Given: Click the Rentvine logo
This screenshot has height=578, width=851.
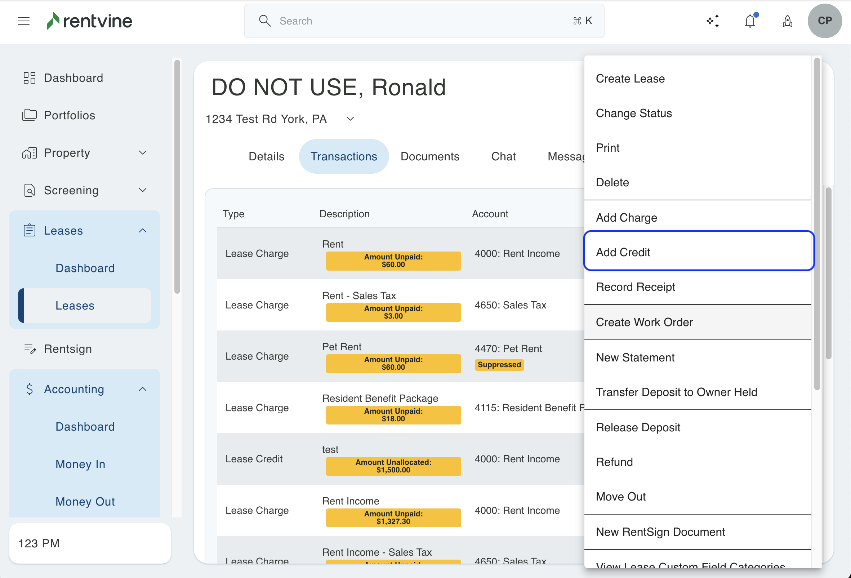Looking at the screenshot, I should point(89,21).
